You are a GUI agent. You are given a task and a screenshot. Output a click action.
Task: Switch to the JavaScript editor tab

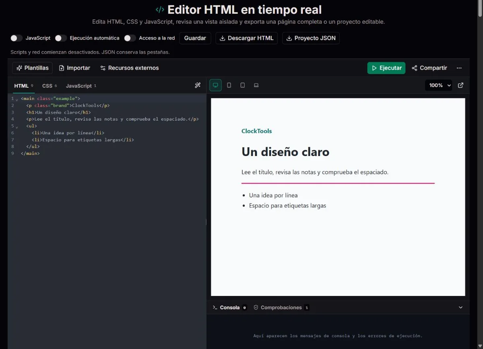[x=81, y=86]
